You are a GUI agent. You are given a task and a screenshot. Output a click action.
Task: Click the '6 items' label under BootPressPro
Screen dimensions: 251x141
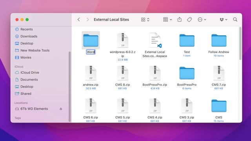coord(187,88)
